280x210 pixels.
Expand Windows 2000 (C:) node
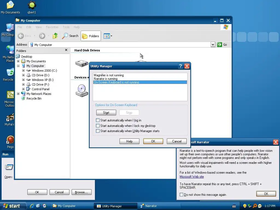pyautogui.click(x=24, y=71)
